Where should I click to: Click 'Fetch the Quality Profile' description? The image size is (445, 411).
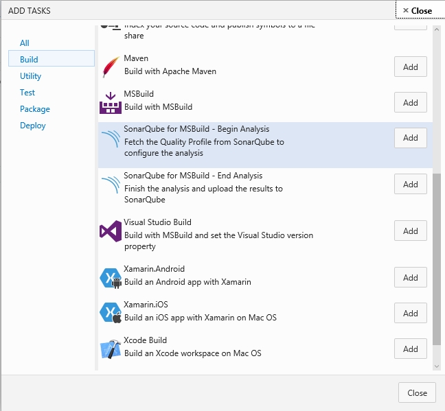(x=204, y=148)
